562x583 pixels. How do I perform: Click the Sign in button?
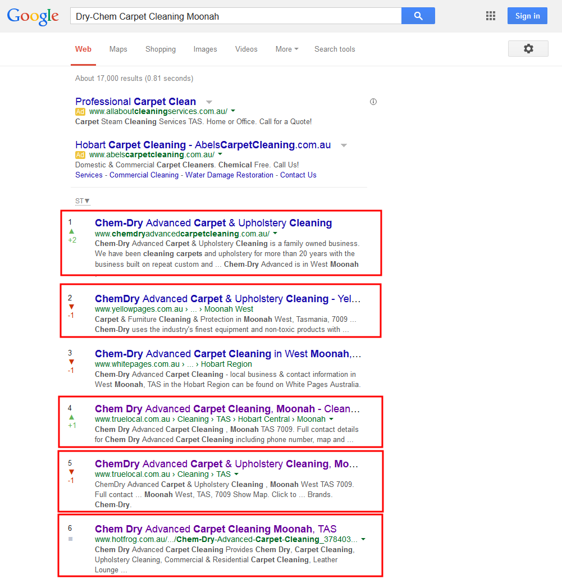click(x=527, y=16)
